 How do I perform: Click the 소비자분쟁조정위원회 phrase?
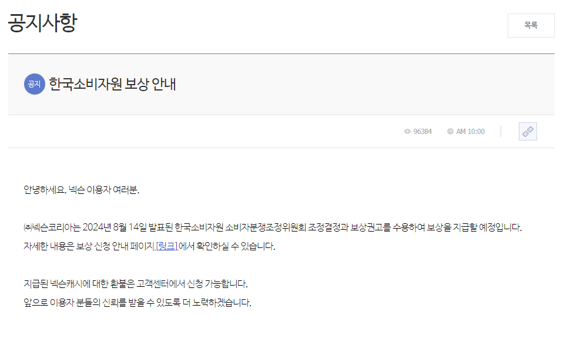point(266,227)
